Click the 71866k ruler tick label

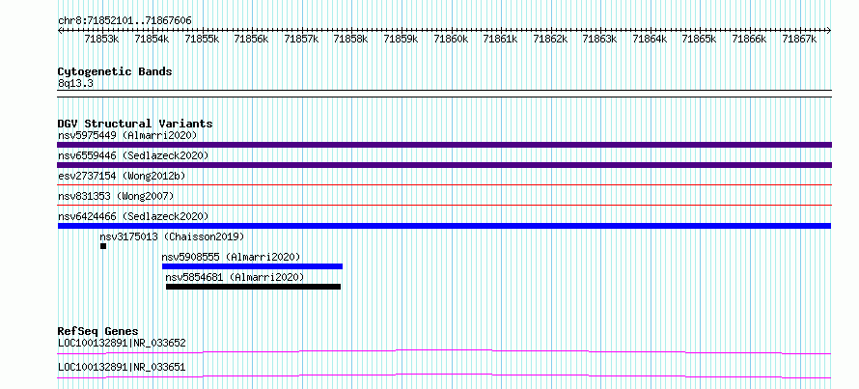(x=748, y=39)
